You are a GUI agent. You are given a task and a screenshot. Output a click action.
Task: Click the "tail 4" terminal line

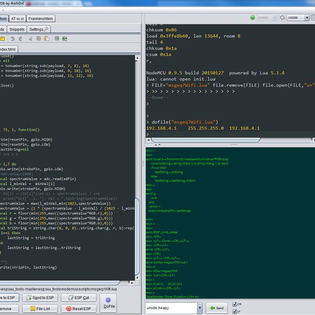point(154,42)
